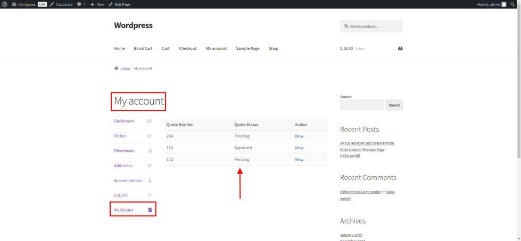View quote number 204

pos(299,136)
